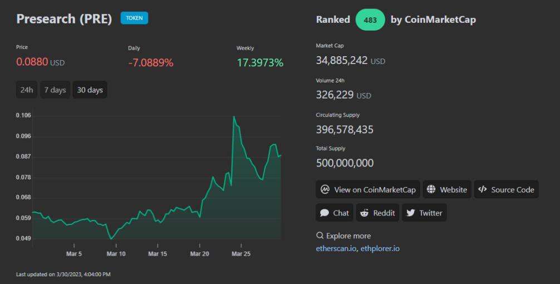This screenshot has height=284, width=560.
Task: Click the total supply 500,000,000
Action: click(x=345, y=163)
